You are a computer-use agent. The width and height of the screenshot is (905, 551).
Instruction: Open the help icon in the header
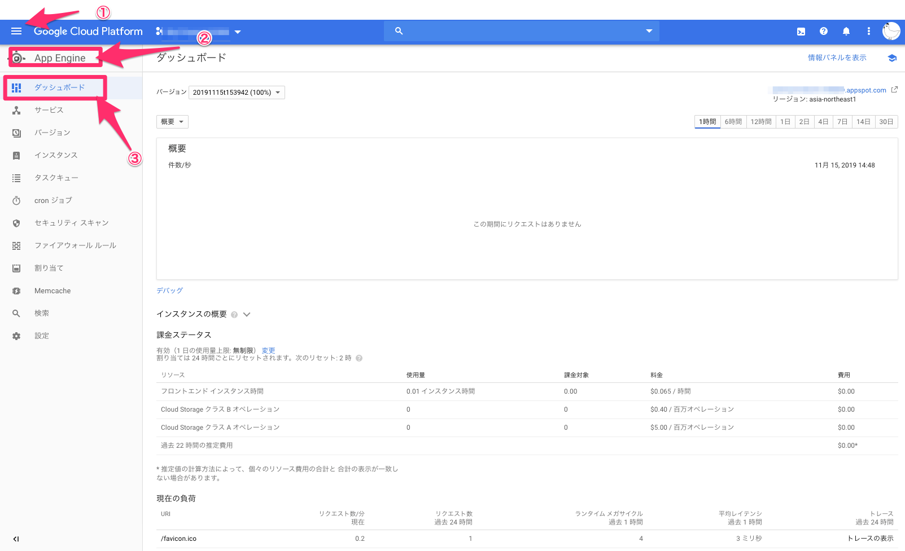[x=824, y=31]
